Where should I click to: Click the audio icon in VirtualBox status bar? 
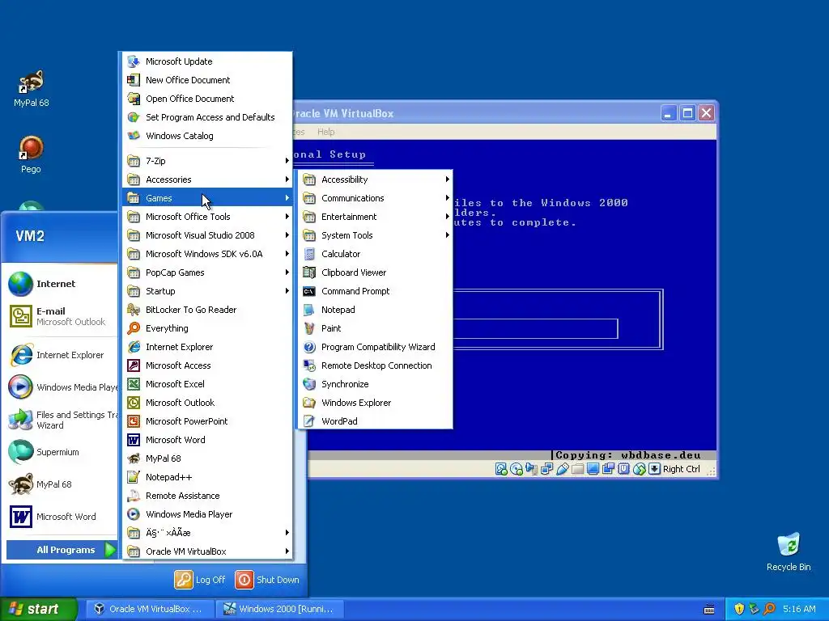(531, 469)
